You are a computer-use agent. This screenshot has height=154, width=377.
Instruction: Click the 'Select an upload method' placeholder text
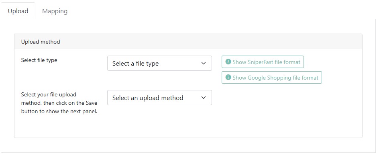pos(148,98)
